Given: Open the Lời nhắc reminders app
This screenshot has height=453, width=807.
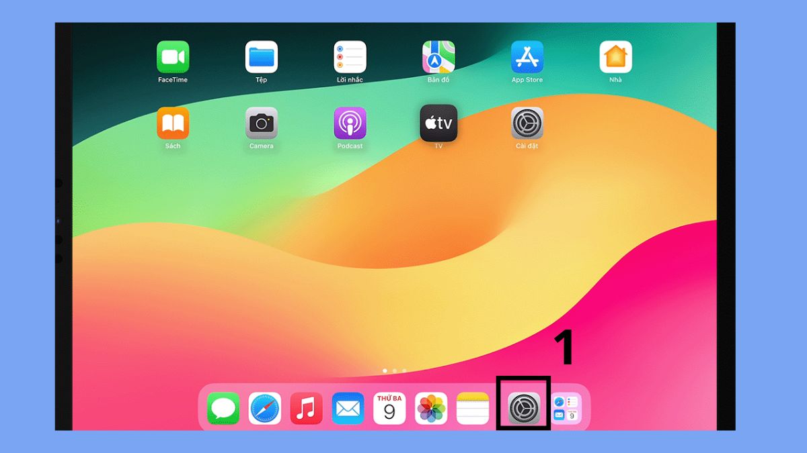Looking at the screenshot, I should (349, 57).
